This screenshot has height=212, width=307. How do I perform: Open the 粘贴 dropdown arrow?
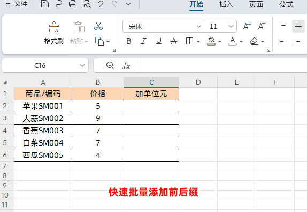[x=86, y=41]
